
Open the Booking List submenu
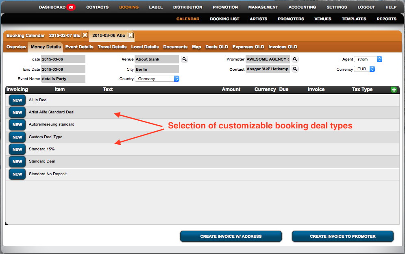pyautogui.click(x=224, y=19)
